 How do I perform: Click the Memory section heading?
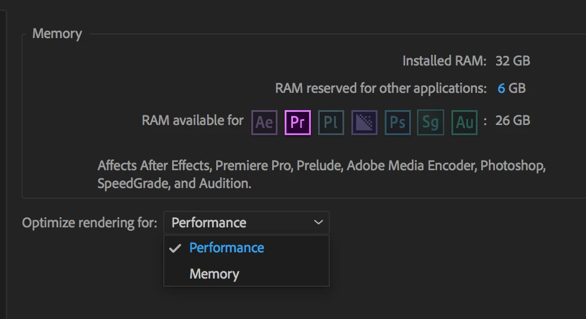pos(57,33)
